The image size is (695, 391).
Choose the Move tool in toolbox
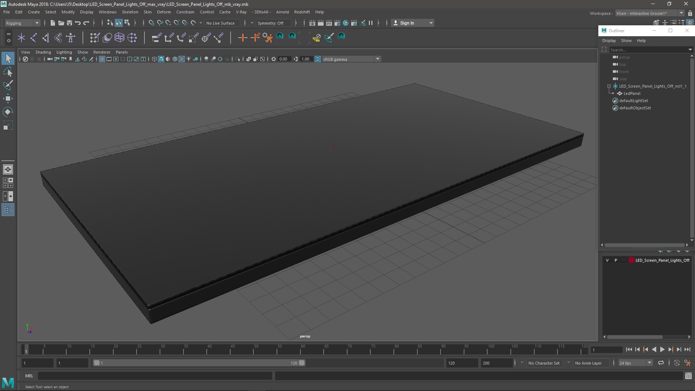(x=8, y=98)
